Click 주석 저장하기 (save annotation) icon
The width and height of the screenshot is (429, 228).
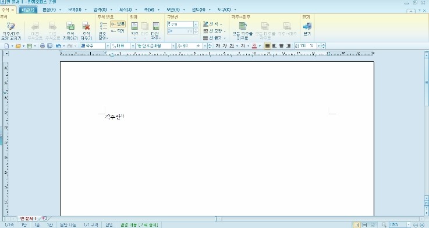(70, 31)
